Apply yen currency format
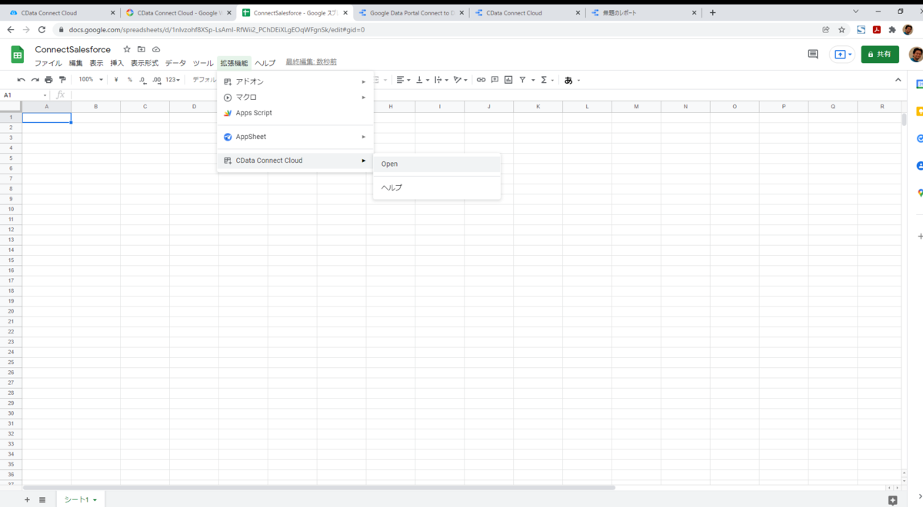923x507 pixels. click(x=116, y=80)
